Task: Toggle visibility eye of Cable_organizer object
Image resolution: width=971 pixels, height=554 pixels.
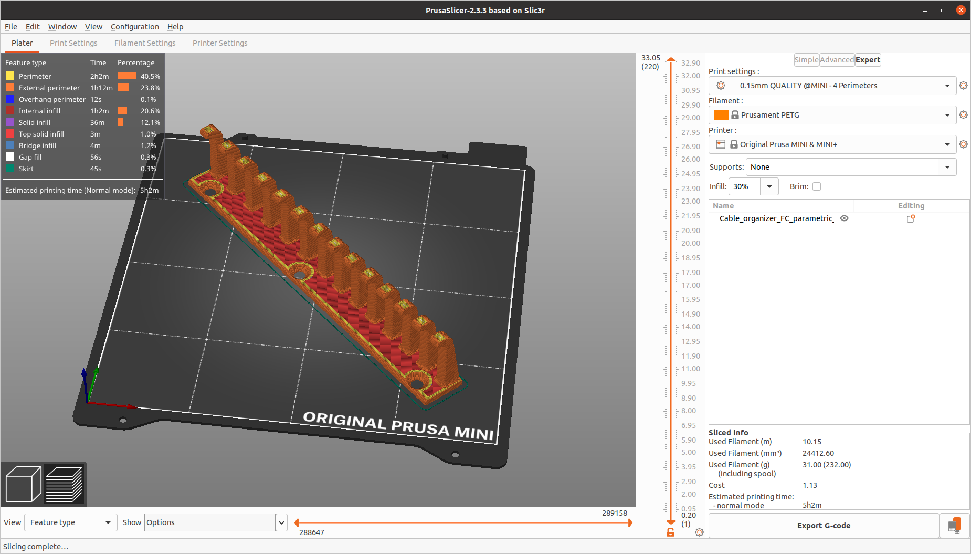Action: [844, 218]
